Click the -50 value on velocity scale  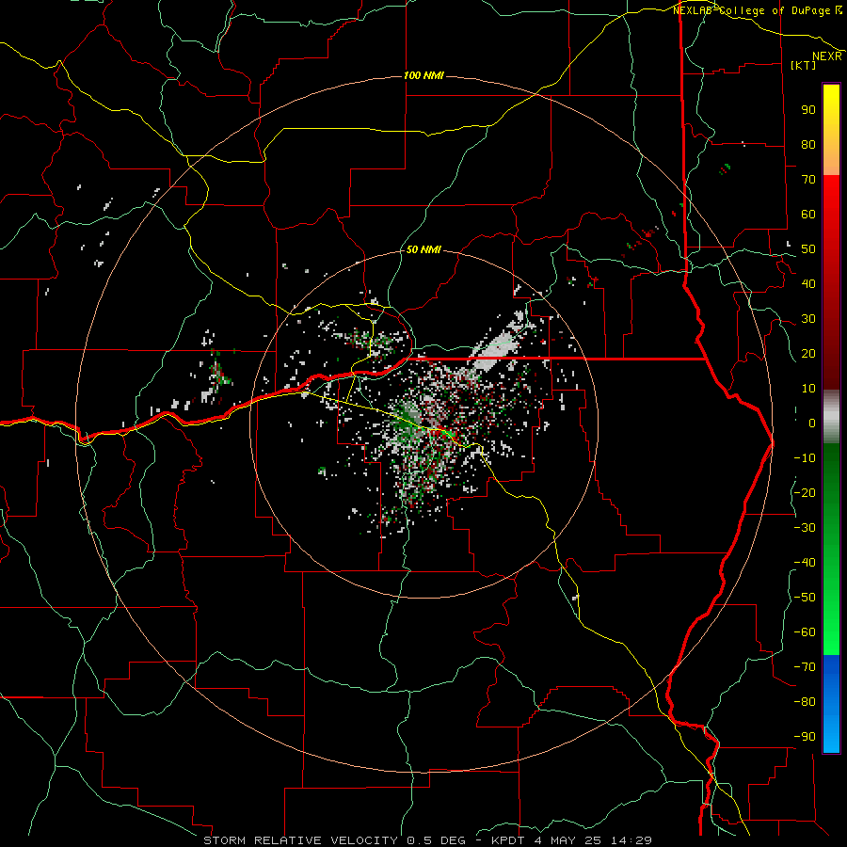[x=805, y=598]
